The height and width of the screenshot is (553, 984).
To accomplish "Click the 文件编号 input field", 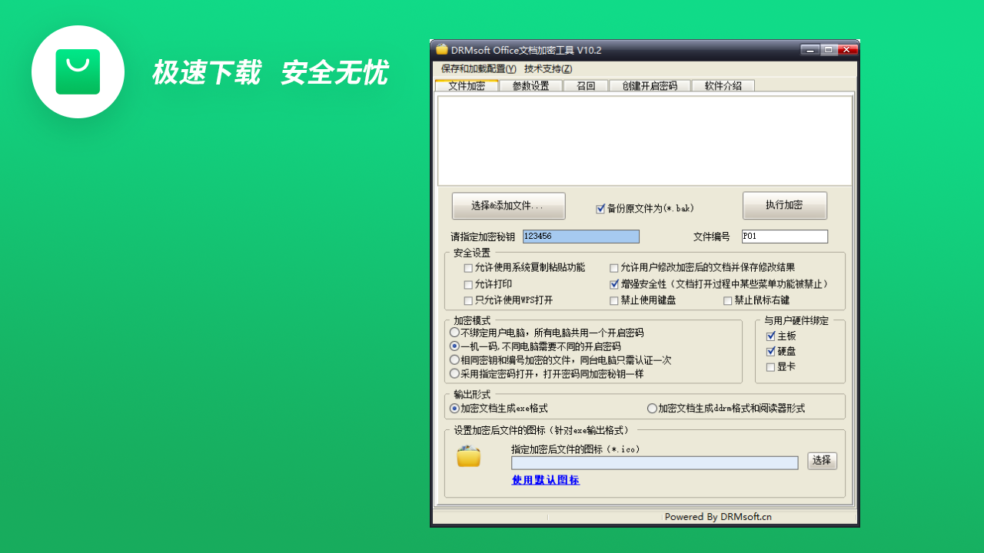I will [x=784, y=236].
